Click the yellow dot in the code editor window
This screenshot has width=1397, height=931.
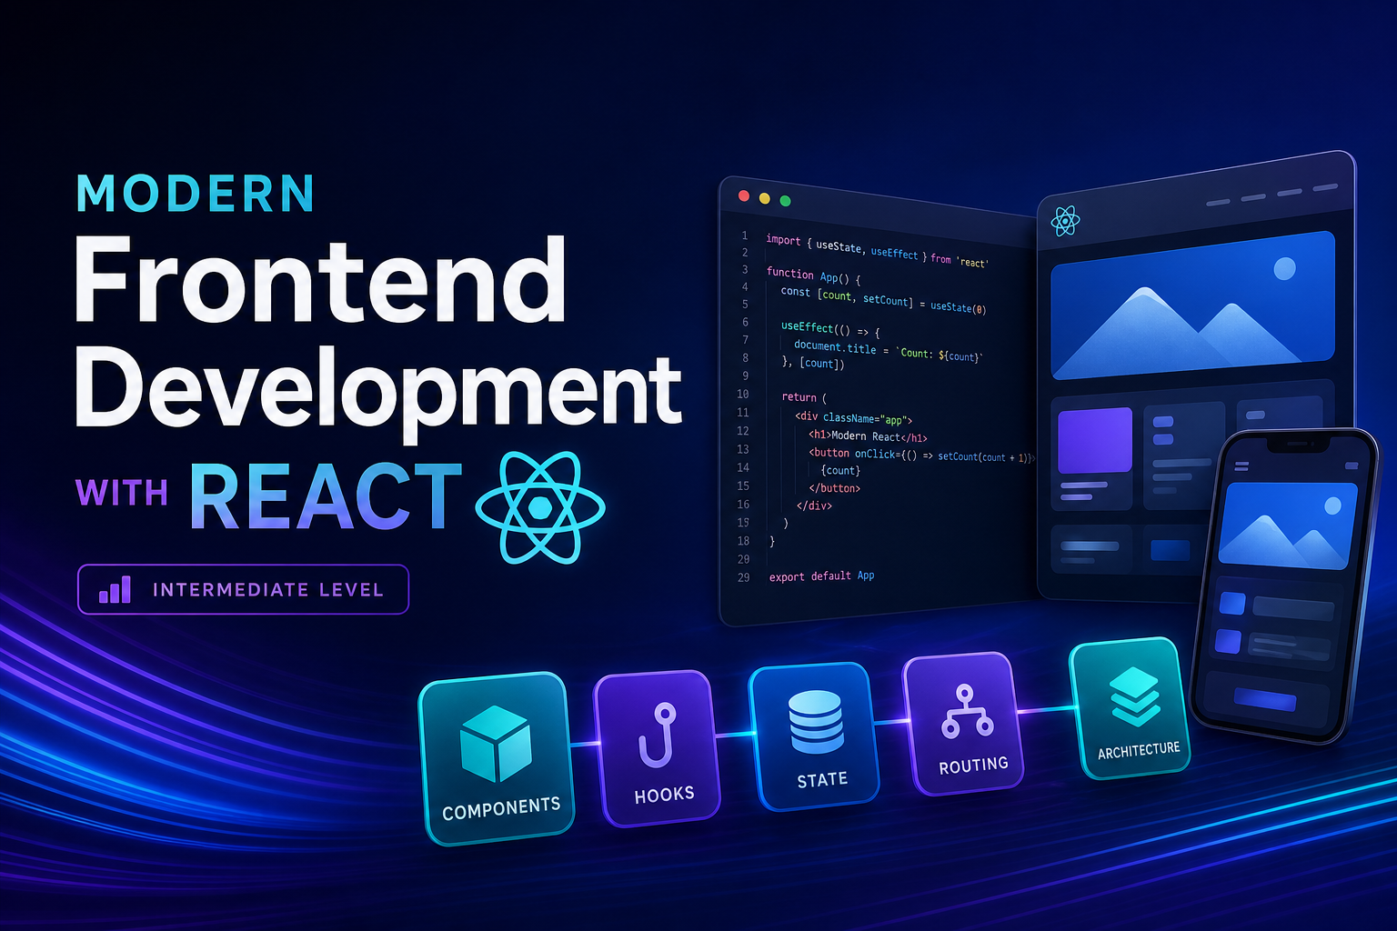coord(765,198)
